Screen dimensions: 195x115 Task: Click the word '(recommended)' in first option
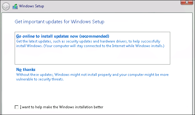point(94,36)
